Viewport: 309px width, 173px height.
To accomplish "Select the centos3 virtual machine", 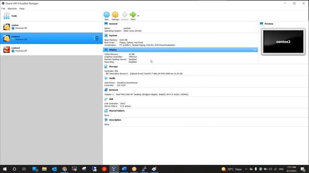I will point(51,49).
